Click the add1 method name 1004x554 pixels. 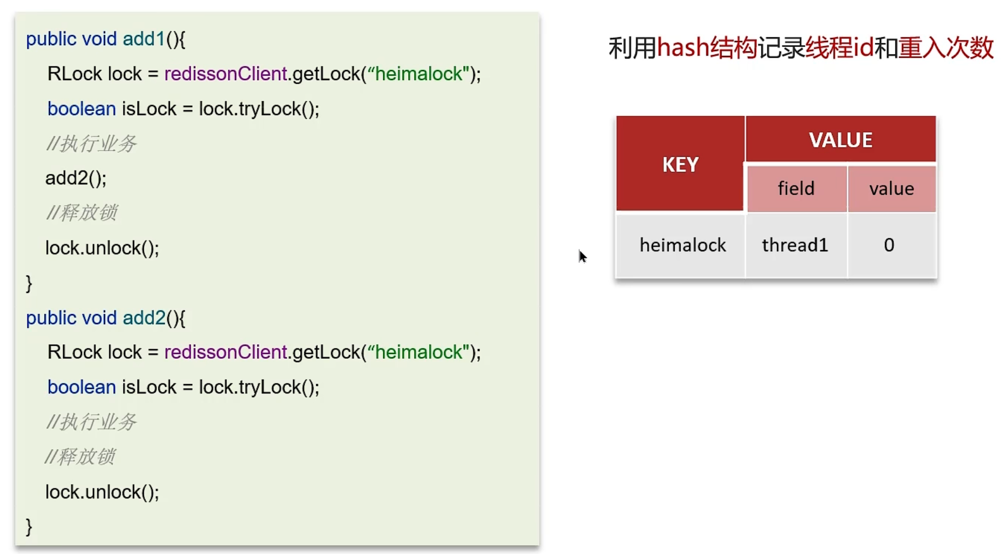(x=144, y=39)
